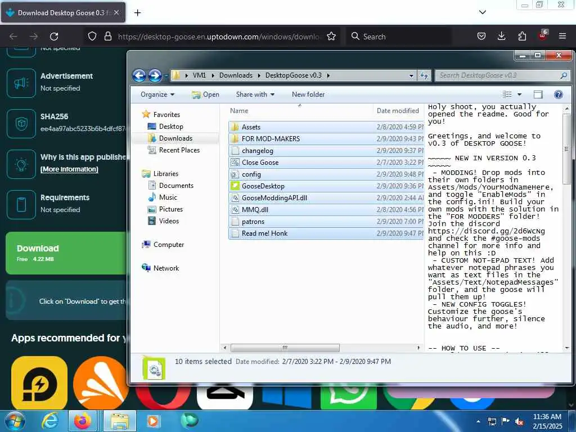Select Libraries in navigation pane
Screen dimensions: 576x432
coord(166,174)
